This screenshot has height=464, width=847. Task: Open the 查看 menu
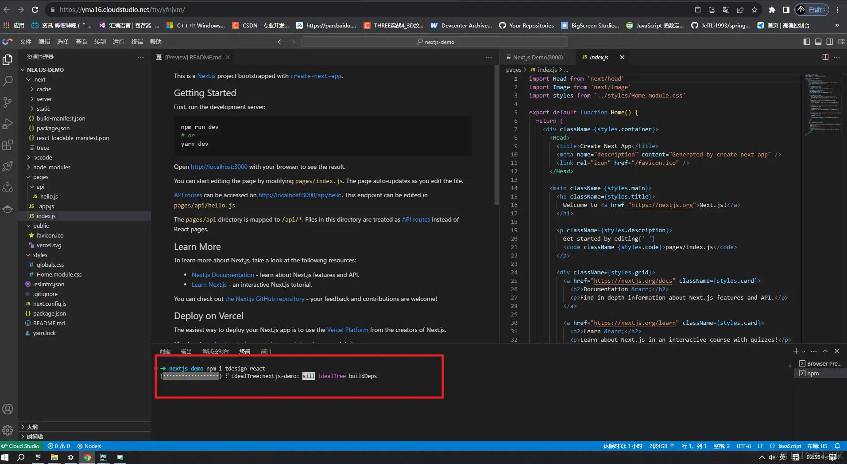81,42
